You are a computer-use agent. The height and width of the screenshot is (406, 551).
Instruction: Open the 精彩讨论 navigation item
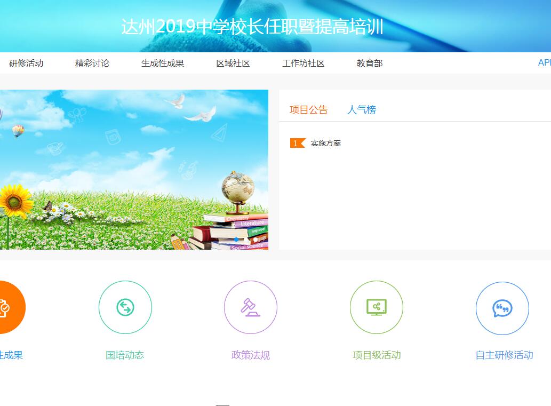(92, 63)
